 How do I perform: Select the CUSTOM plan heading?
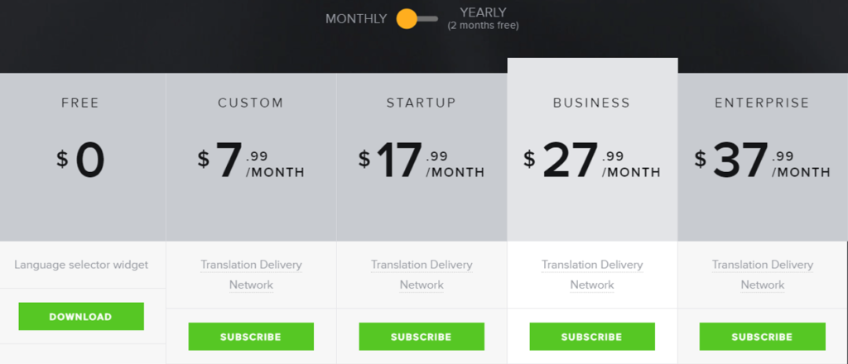pyautogui.click(x=251, y=103)
